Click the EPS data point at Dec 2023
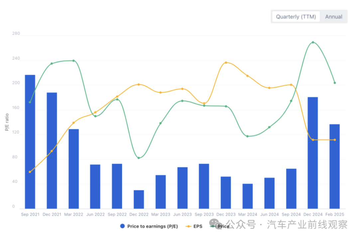 [x=226, y=63]
